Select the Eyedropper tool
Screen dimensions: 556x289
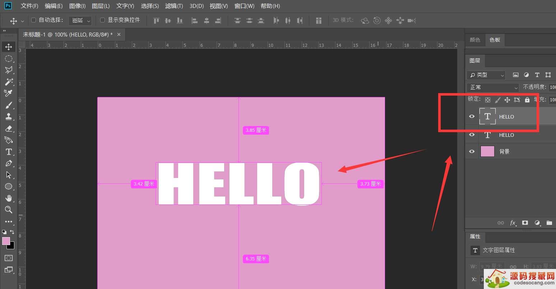[x=9, y=93]
